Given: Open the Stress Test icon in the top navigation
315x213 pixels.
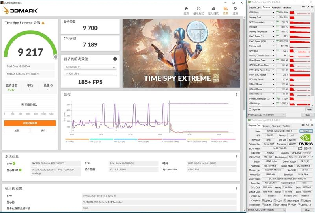Looking at the screenshot, I should [213, 9].
